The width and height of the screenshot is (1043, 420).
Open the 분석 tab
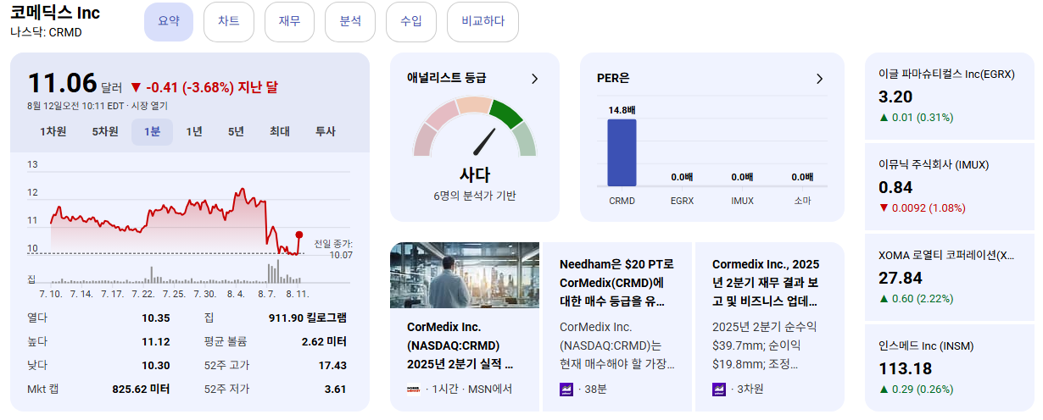point(350,22)
